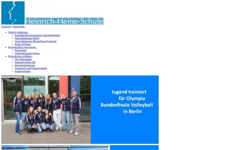This screenshot has width=241, height=150.
Task: Open Perspektiven eröffnen menu item
Action: click(x=20, y=56)
